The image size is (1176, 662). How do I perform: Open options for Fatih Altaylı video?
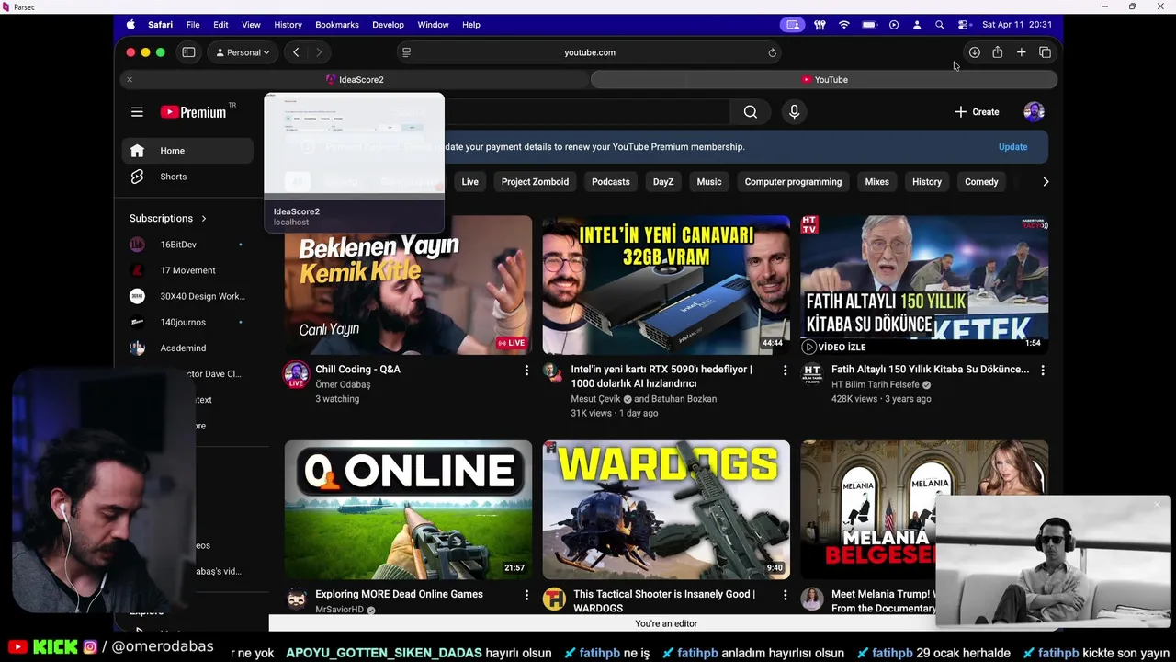point(1043,370)
